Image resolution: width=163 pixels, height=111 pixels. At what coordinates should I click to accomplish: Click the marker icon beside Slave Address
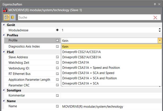coord(57,57)
